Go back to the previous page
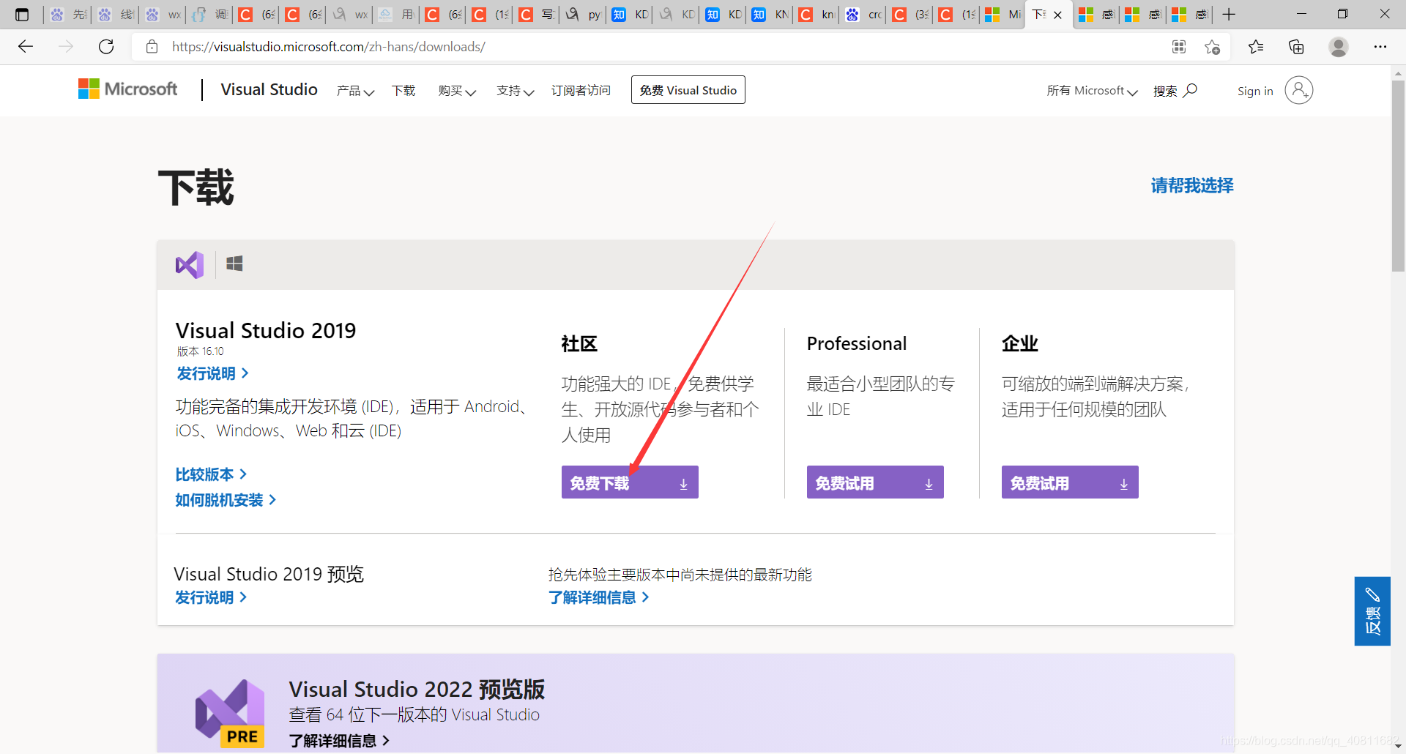This screenshot has width=1406, height=754. (x=26, y=47)
